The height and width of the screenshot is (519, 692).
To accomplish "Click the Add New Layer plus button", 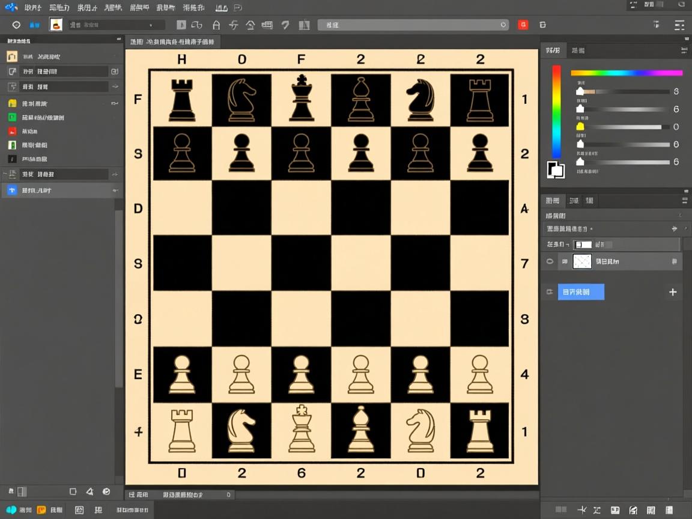I will [673, 292].
